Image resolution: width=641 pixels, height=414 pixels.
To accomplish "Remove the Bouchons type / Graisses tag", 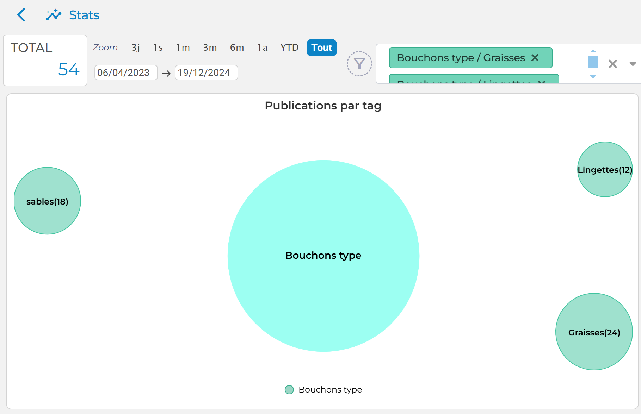I will pyautogui.click(x=535, y=58).
